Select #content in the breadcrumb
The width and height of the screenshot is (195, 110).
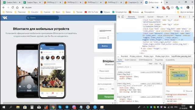click(124, 56)
